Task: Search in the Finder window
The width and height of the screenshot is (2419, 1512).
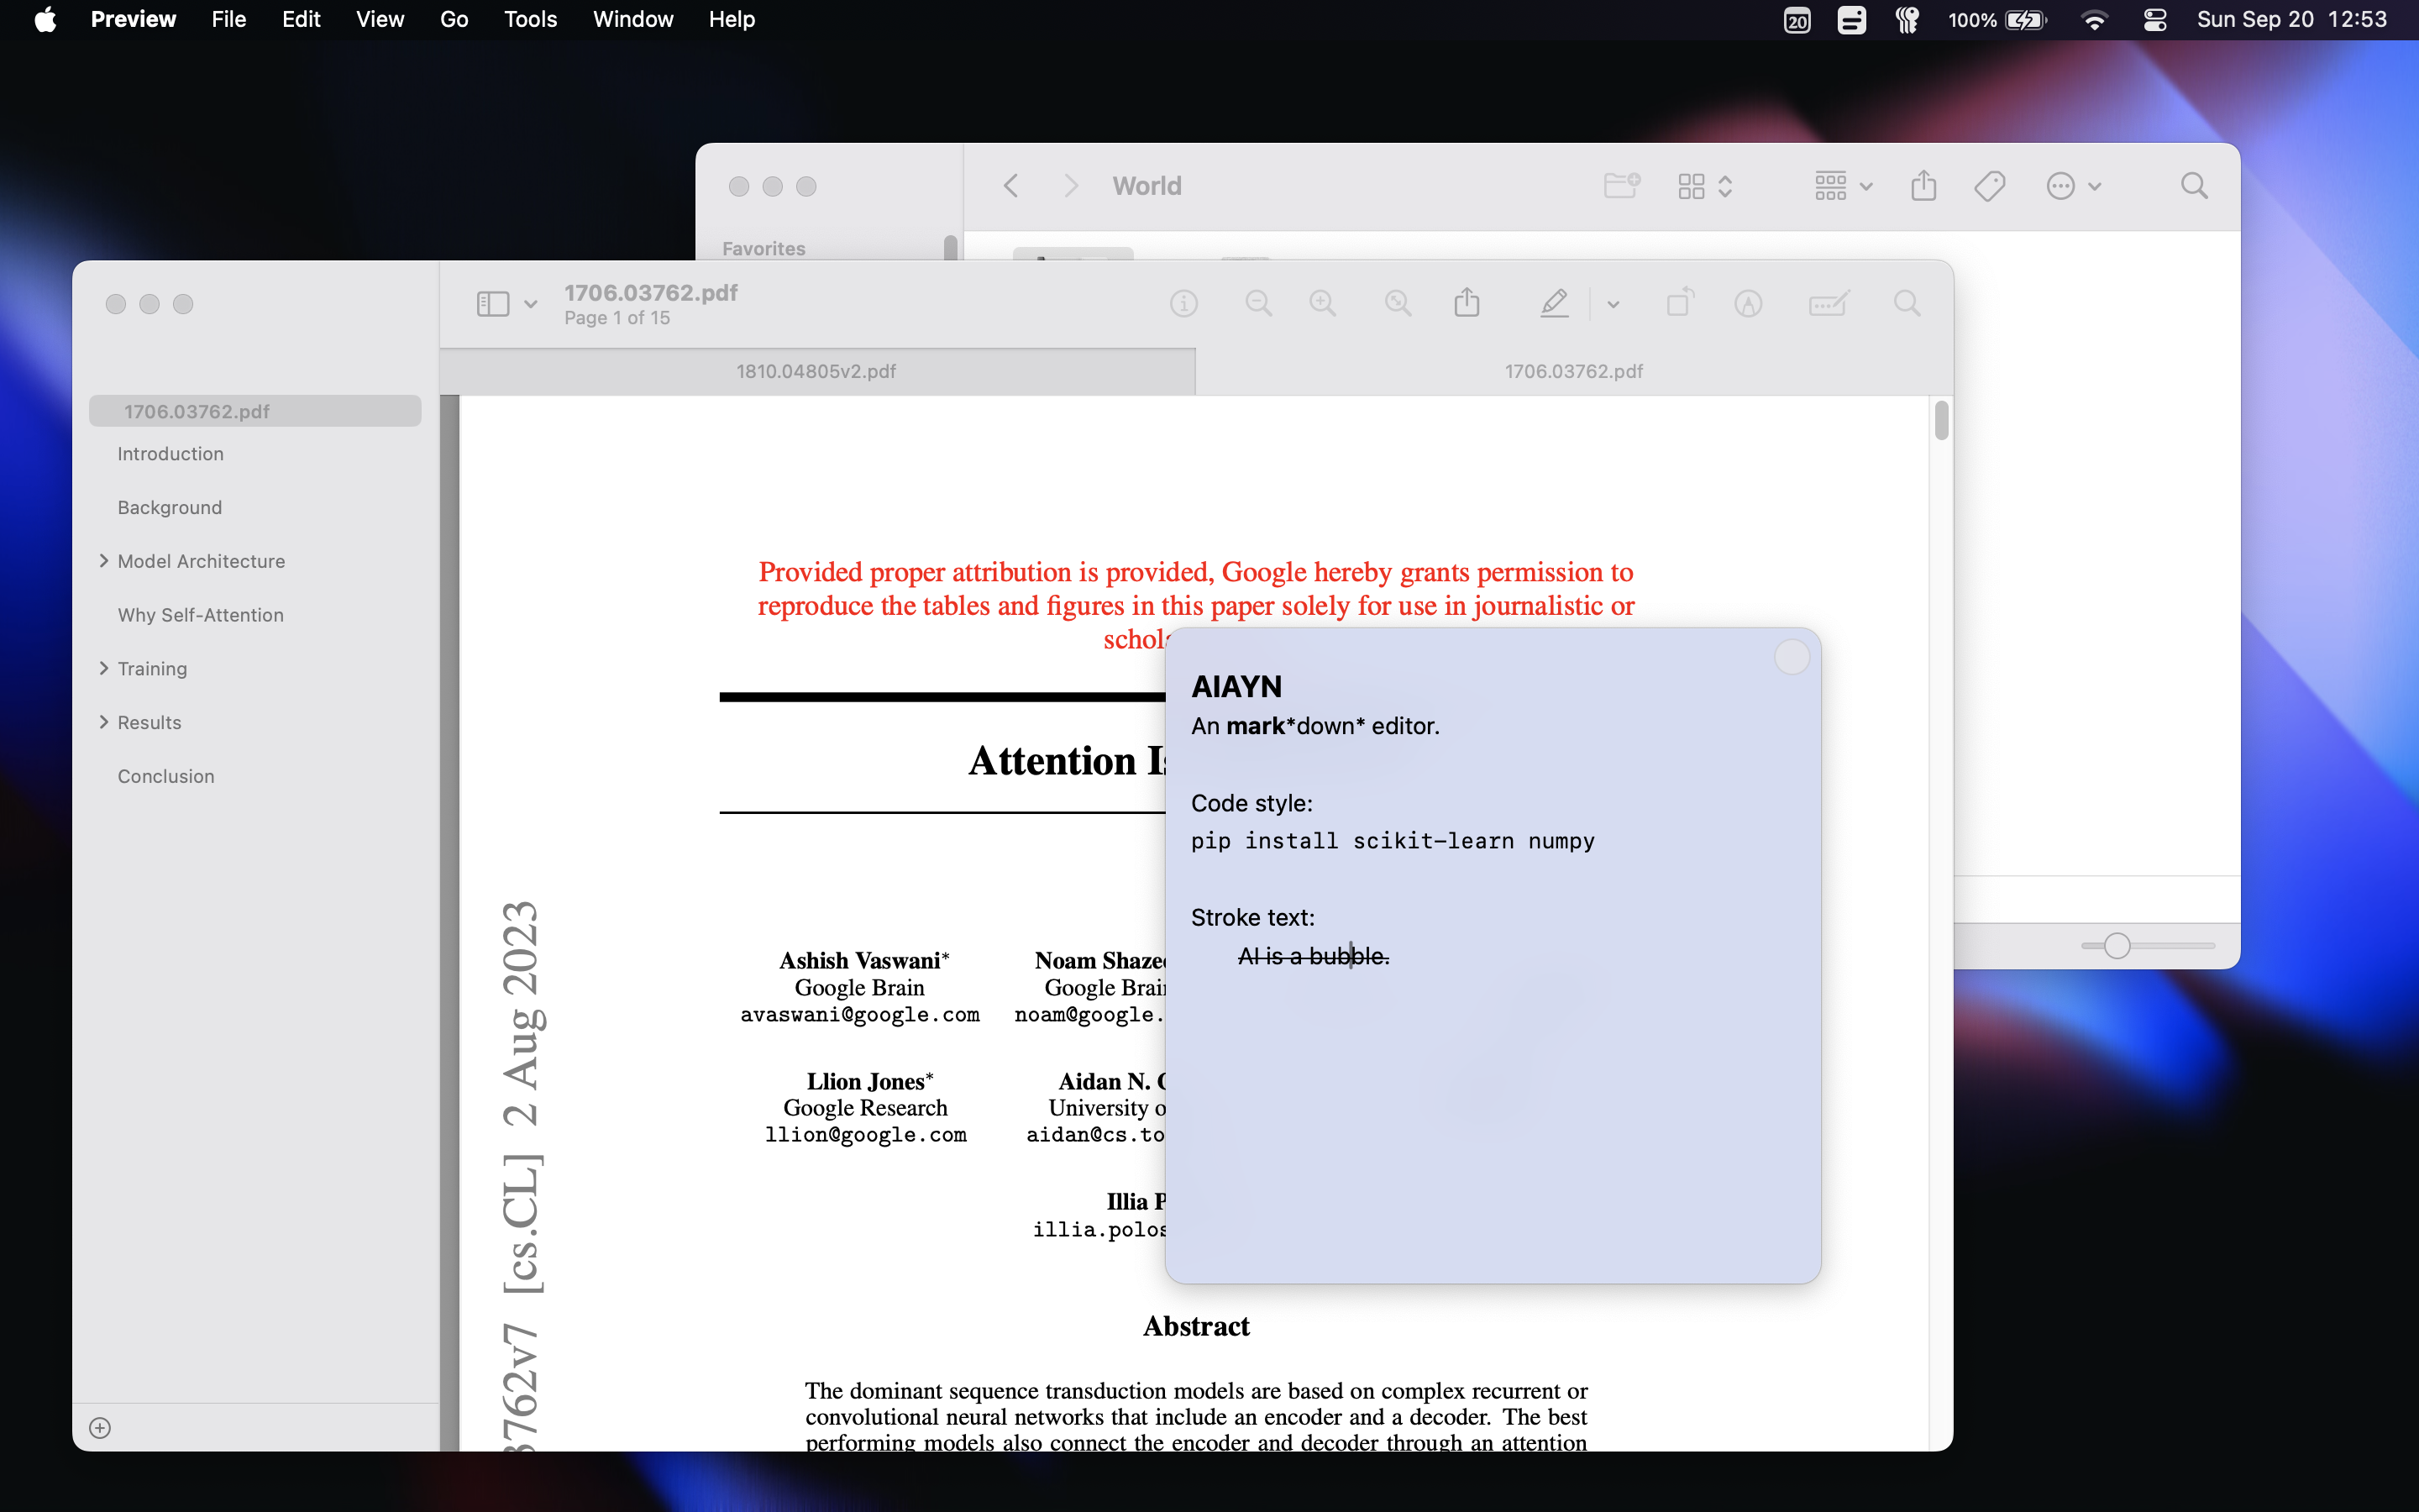Action: [2194, 186]
